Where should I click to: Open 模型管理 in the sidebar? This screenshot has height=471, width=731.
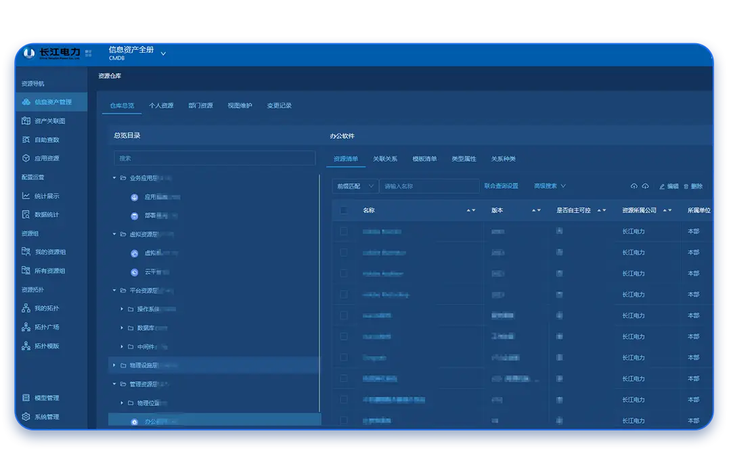coord(47,398)
